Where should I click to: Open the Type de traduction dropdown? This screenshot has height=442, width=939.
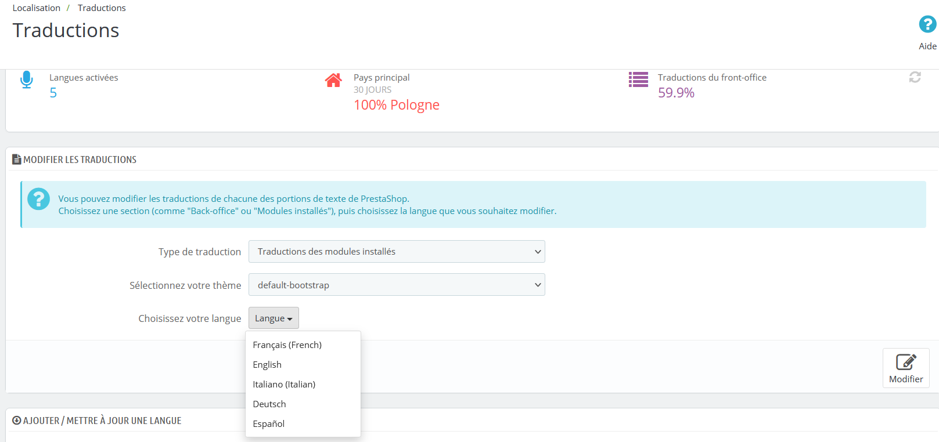397,252
